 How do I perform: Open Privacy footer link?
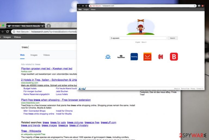tap(193, 89)
